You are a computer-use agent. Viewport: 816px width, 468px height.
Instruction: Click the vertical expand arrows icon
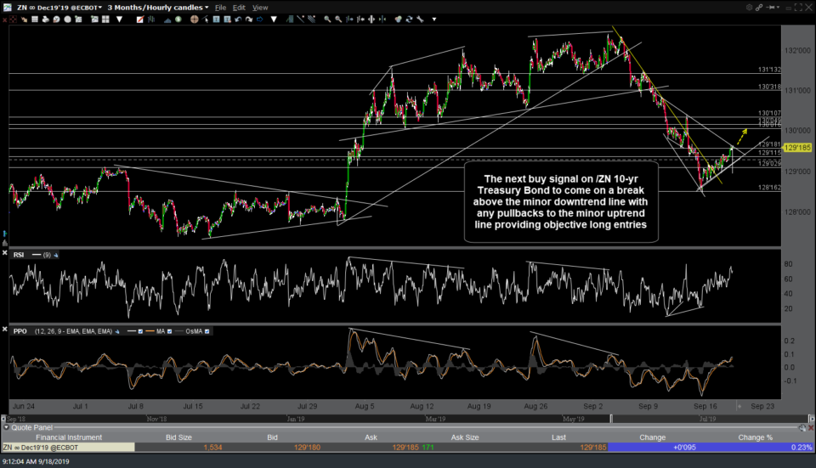371,20
